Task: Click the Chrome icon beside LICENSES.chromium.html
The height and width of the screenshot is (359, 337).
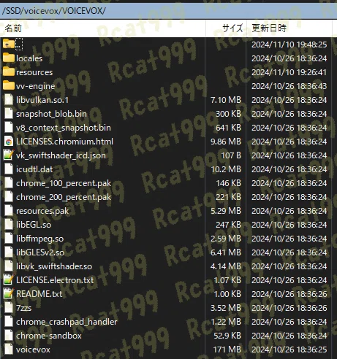Action: [x=9, y=142]
